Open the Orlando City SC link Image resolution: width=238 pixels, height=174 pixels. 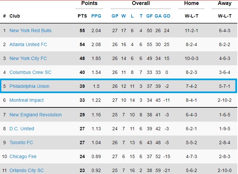27,170
